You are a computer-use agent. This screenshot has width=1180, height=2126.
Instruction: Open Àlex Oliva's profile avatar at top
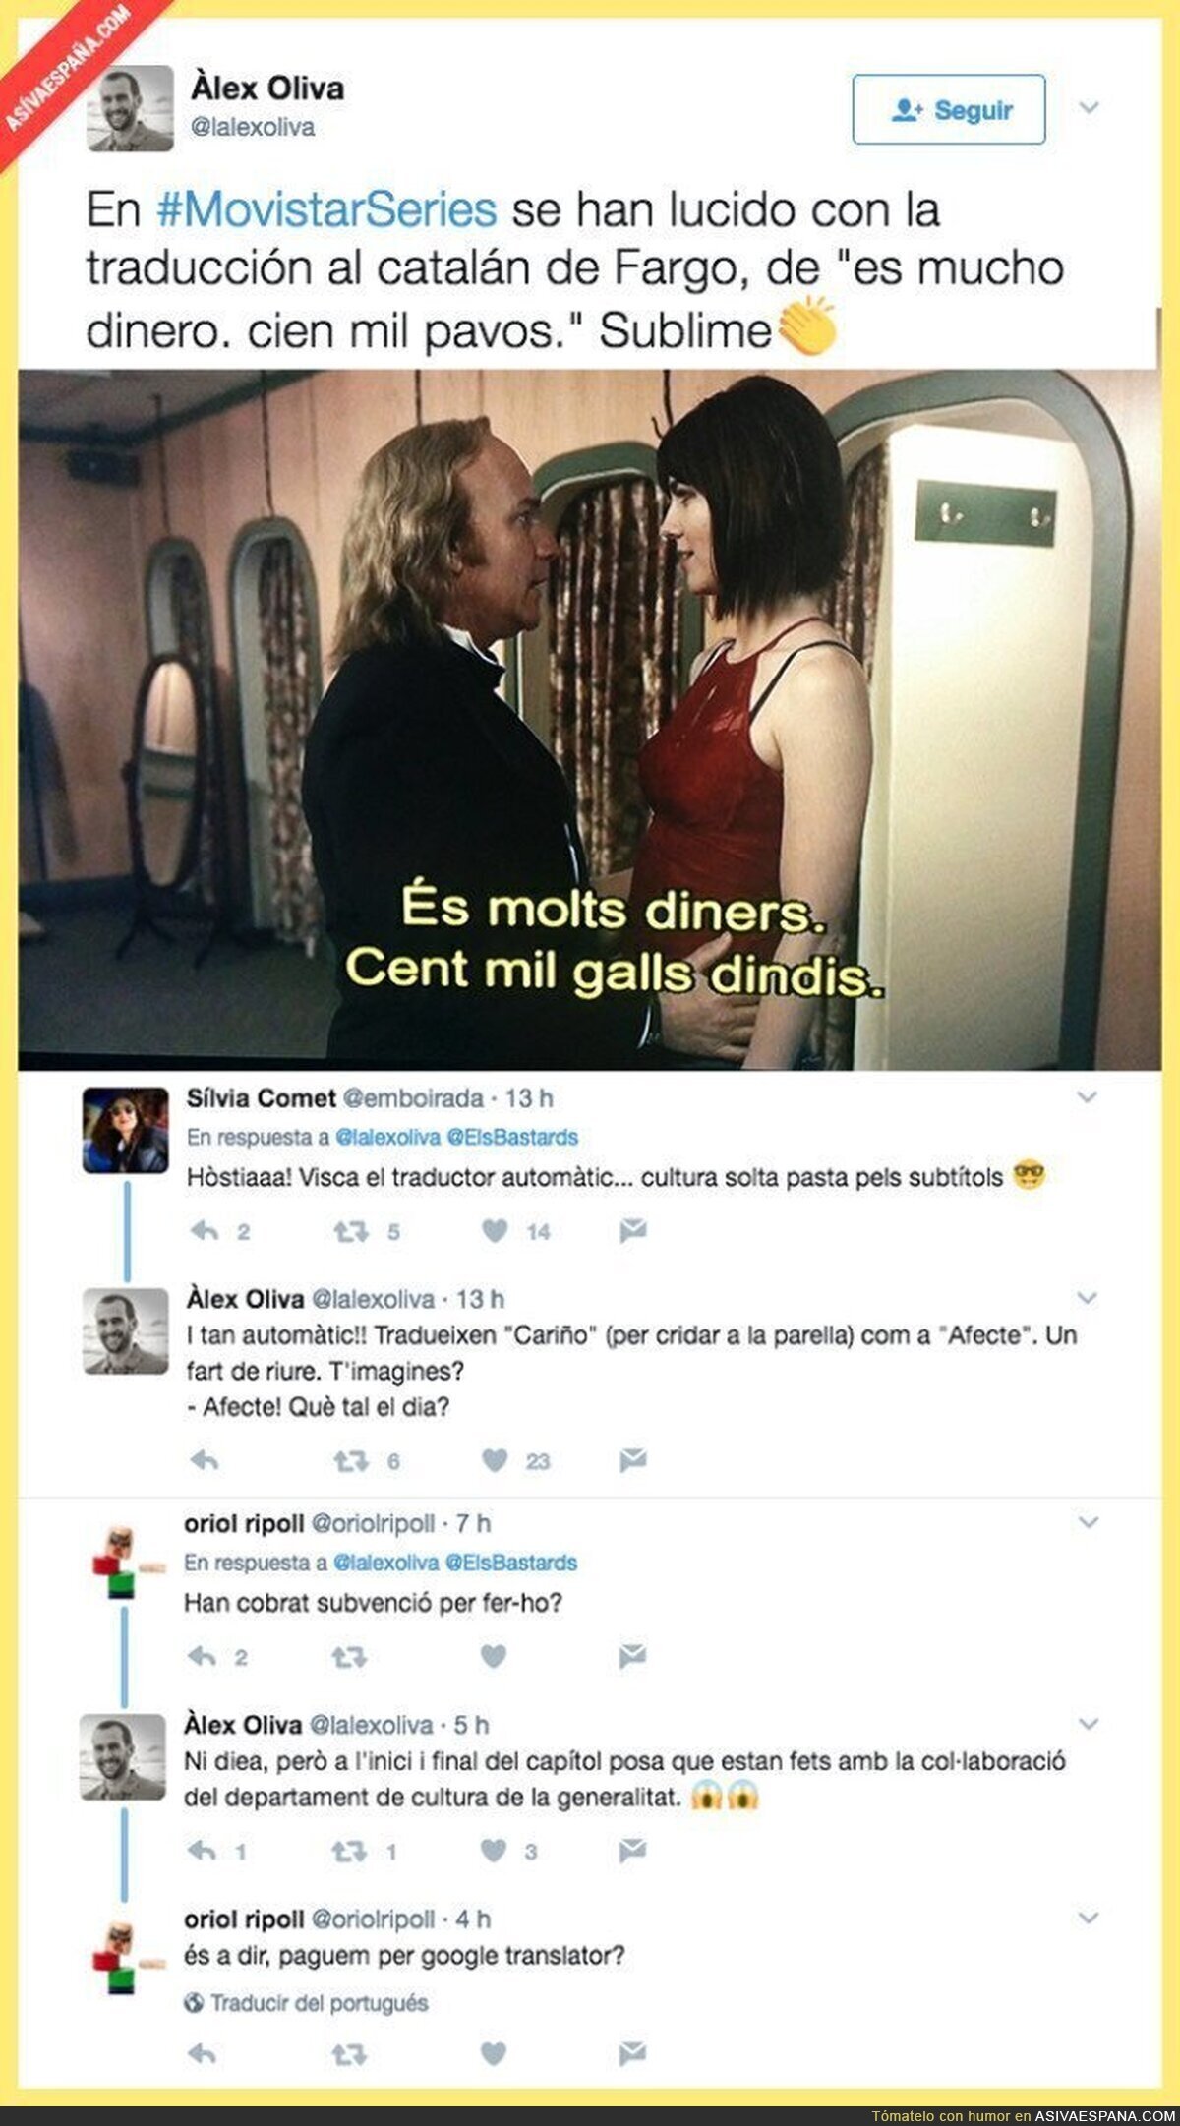point(131,108)
